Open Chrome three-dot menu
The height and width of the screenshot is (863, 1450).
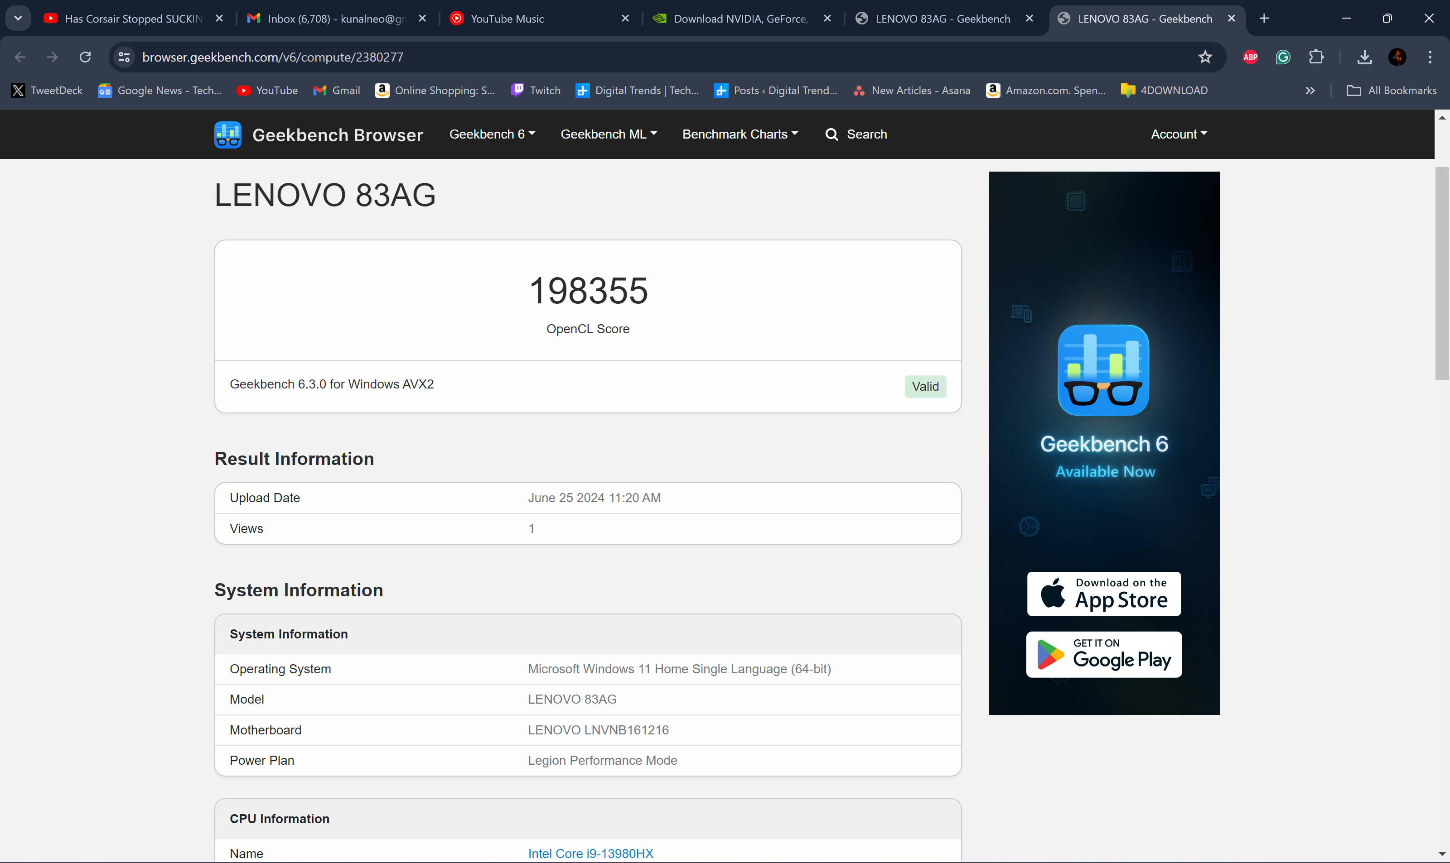coord(1429,57)
